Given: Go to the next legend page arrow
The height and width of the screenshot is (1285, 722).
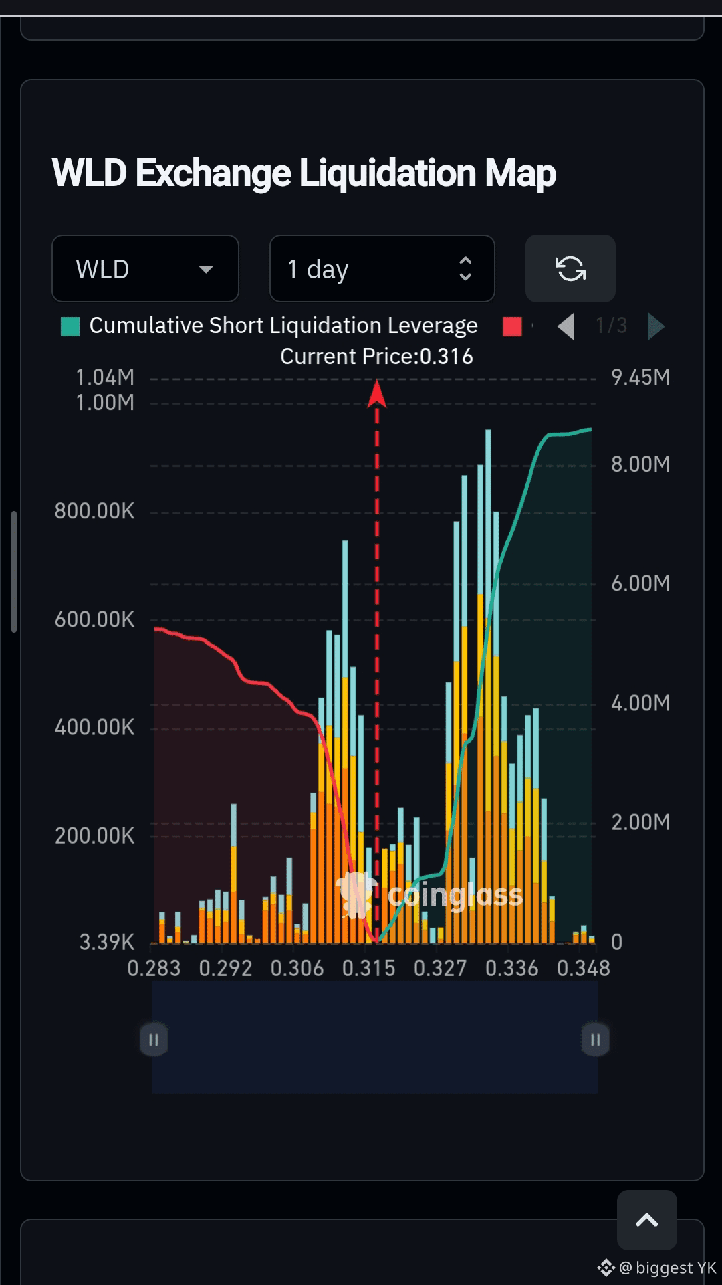Looking at the screenshot, I should point(656,326).
